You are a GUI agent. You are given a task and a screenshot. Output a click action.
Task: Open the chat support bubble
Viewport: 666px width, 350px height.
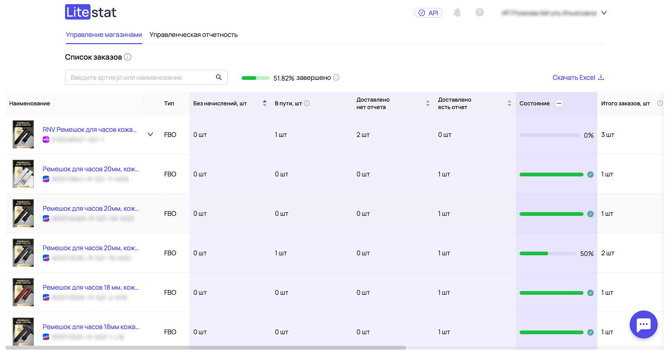coord(643,324)
